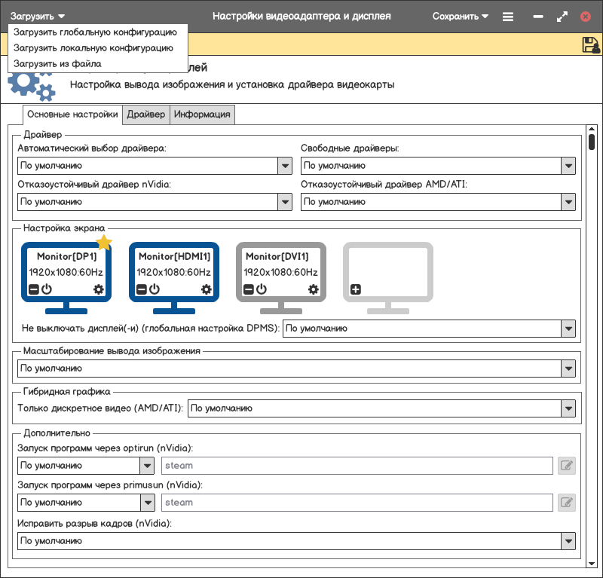Switch to the Драйвер tab
603x578 pixels.
click(x=146, y=115)
